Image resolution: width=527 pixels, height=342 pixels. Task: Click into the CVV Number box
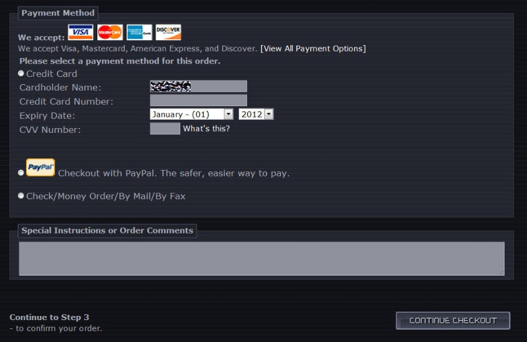[165, 129]
